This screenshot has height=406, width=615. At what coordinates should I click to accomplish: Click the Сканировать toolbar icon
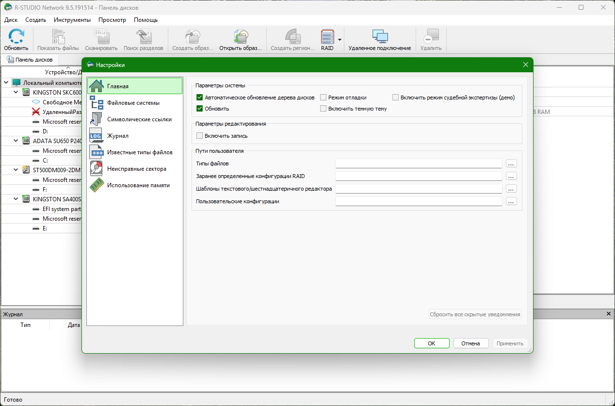pos(101,36)
